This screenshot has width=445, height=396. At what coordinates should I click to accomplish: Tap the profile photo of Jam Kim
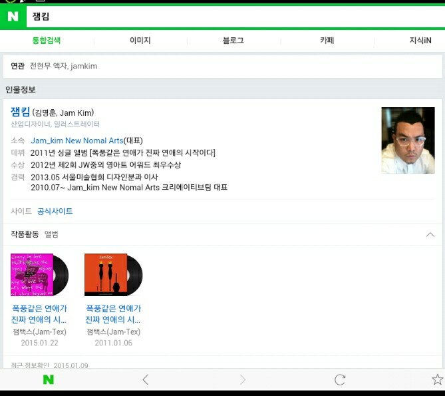coord(408,140)
